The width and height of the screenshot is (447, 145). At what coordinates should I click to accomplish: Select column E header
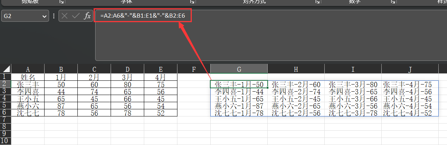[x=161, y=69]
